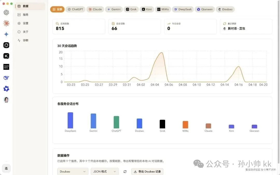Open the 诊断 sidebar section

(x=30, y=40)
